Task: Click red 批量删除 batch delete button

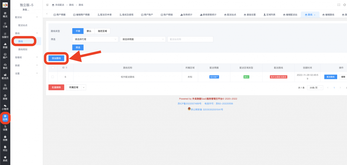Action: 56,87
